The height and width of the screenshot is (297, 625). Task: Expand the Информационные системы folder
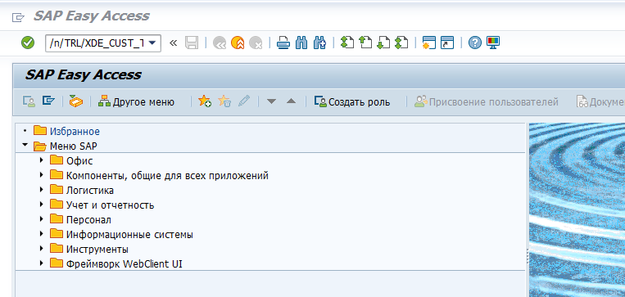point(41,234)
